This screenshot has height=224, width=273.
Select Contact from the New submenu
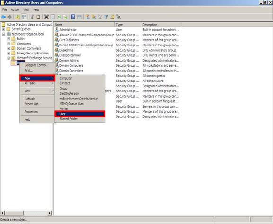[x=80, y=83]
